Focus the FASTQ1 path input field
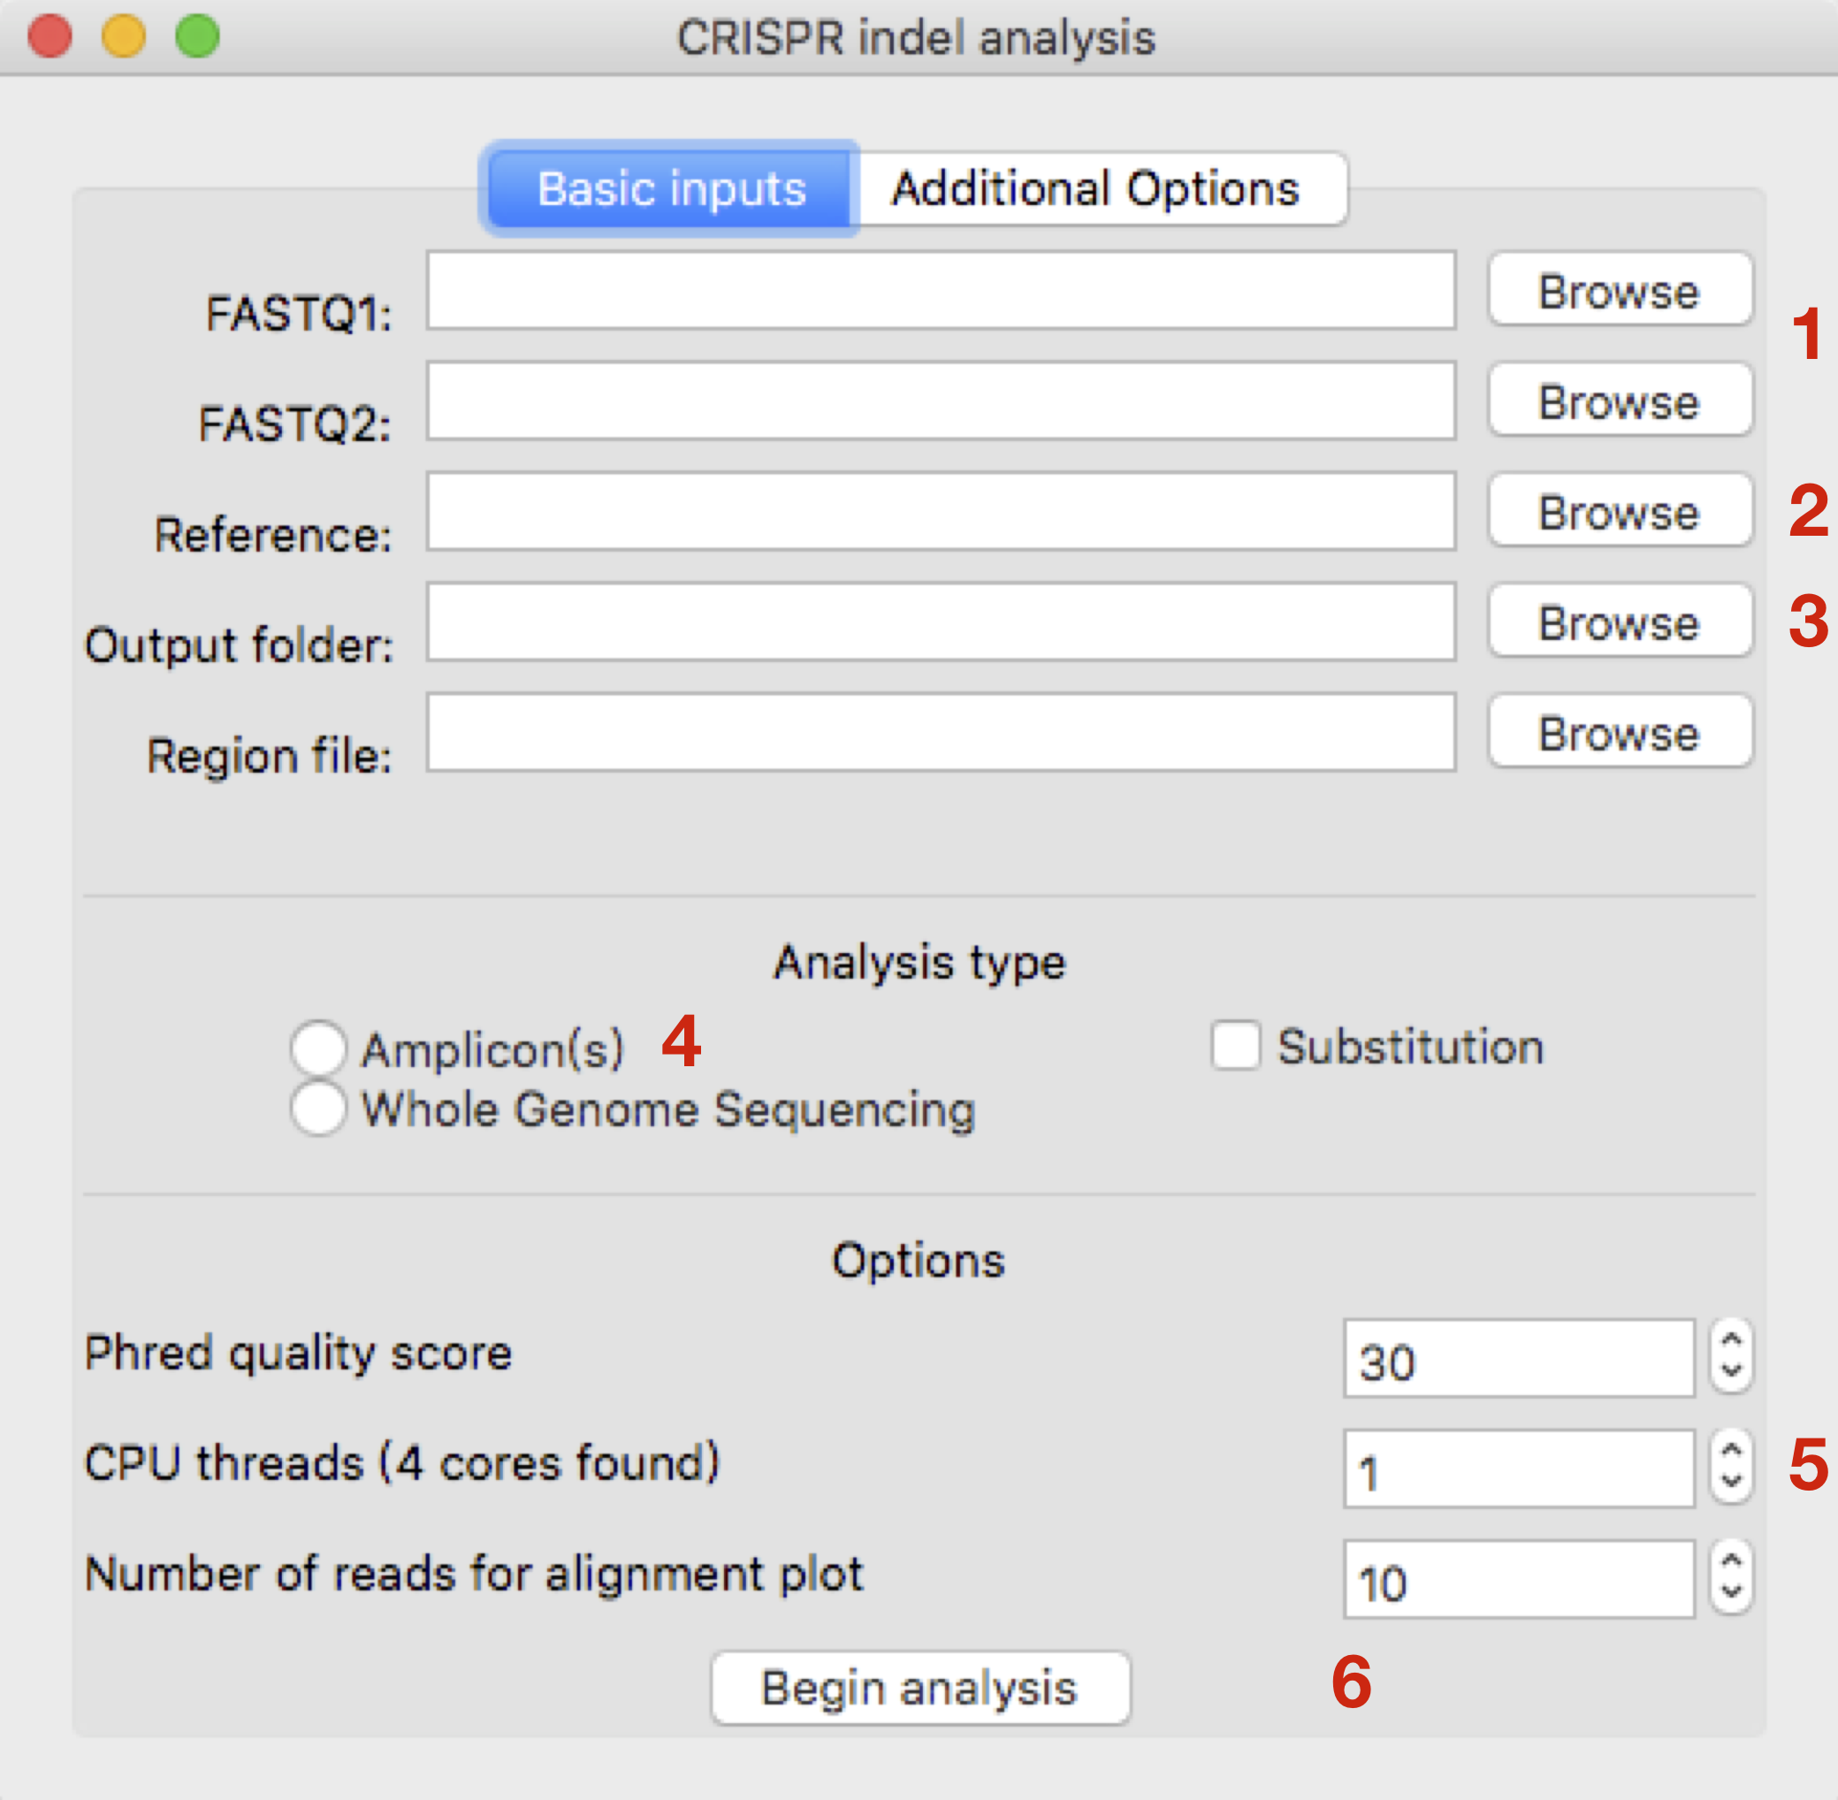 [x=940, y=290]
